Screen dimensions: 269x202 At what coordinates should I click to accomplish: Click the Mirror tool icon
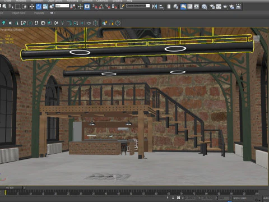click(x=155, y=7)
